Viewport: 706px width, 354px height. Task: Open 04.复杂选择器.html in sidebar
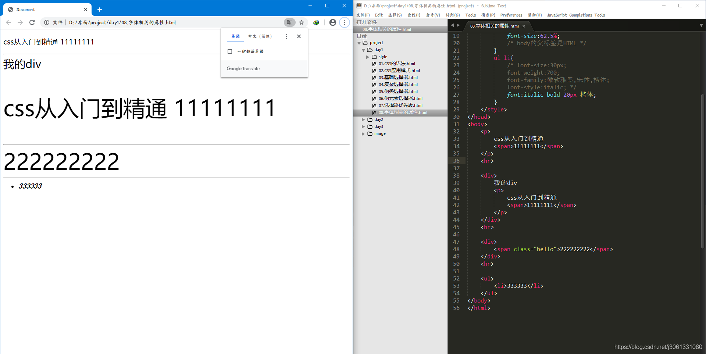[398, 85]
